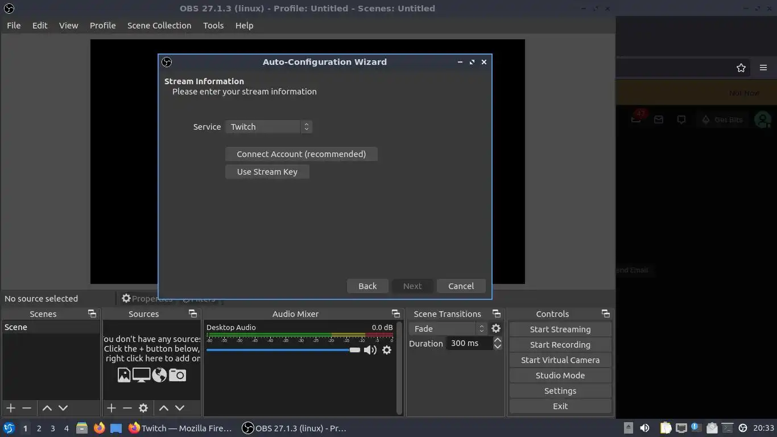Image resolution: width=777 pixels, height=437 pixels.
Task: Cancel the Auto-Configuration Wizard
Action: [461, 286]
